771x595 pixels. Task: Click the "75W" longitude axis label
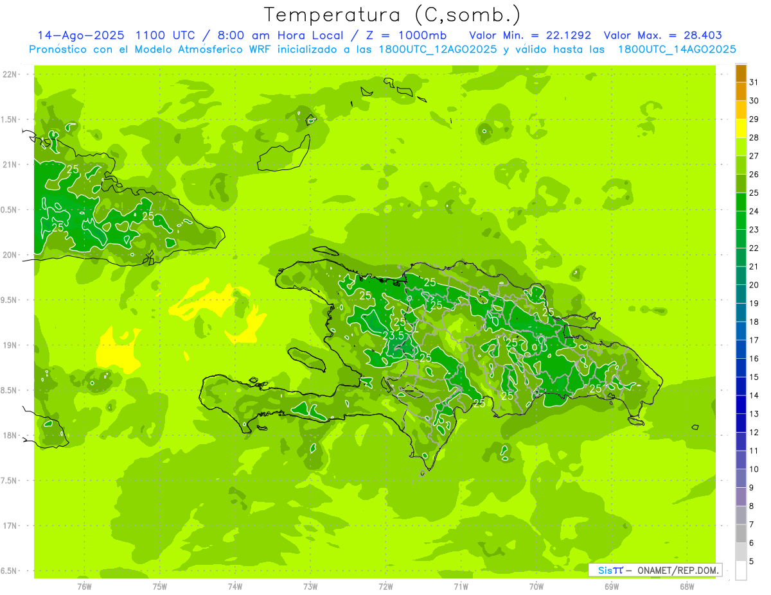(160, 586)
